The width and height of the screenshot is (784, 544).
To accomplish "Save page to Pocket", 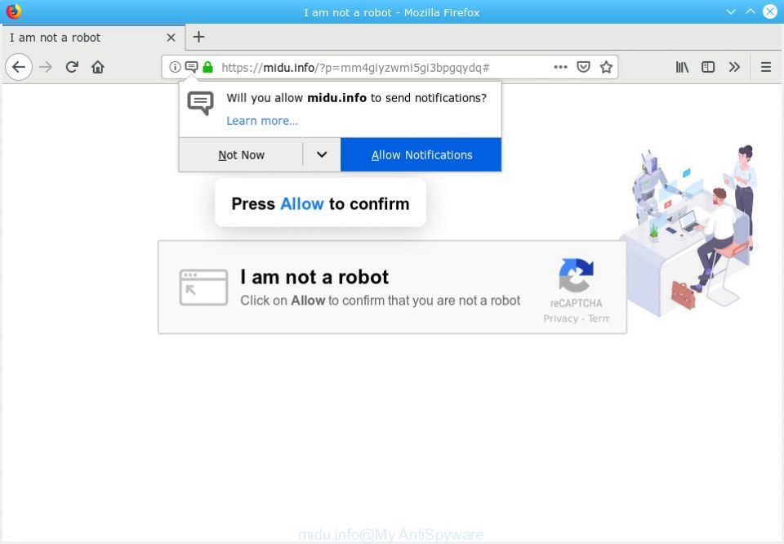I will (583, 67).
